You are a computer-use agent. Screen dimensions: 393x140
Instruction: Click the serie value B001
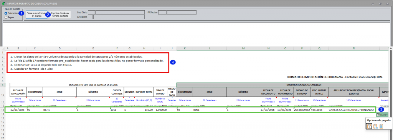pyautogui.click(x=210, y=109)
